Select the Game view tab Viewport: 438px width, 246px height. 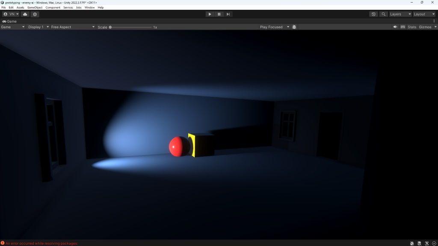tap(10, 21)
